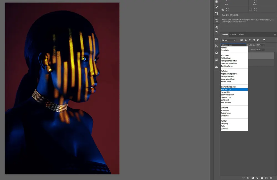
Task: Open the Character panel icon
Action: click(x=216, y=27)
